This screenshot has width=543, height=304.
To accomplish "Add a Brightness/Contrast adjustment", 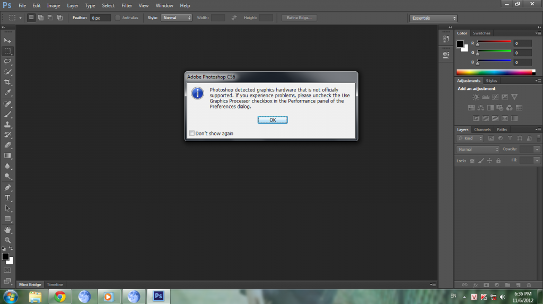I will click(476, 97).
